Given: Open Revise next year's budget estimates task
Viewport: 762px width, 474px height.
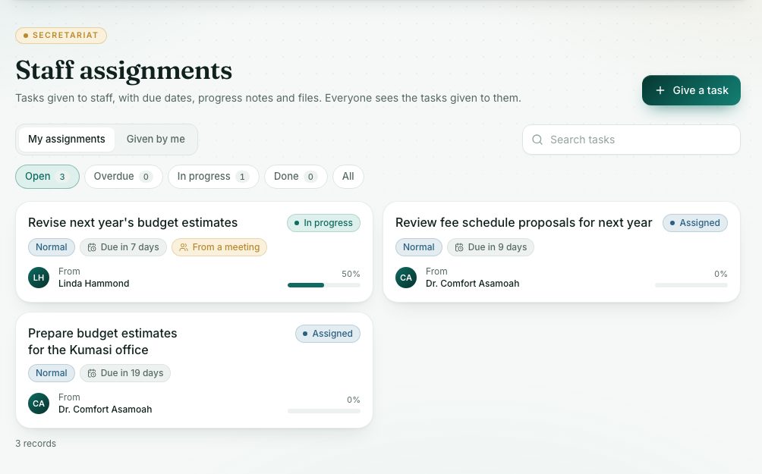Looking at the screenshot, I should pos(133,222).
